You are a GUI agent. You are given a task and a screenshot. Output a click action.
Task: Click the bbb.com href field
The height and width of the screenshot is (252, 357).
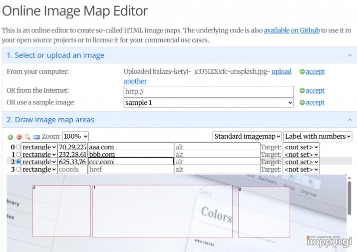coord(131,154)
